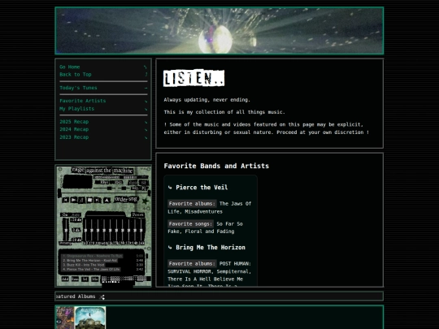
Task: Skip to the previous track in player
Action: 66,200
